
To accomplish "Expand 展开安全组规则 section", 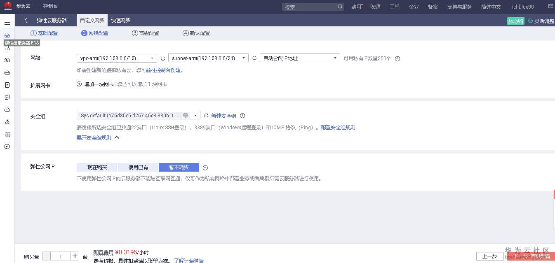I will coord(98,137).
